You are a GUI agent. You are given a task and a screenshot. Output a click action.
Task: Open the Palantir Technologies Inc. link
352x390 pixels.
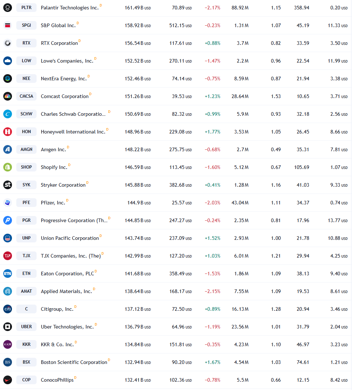point(70,8)
